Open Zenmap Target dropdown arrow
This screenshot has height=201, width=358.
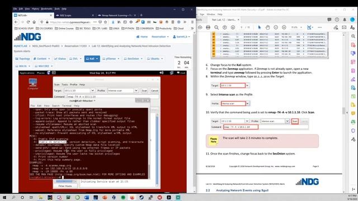(x=92, y=90)
